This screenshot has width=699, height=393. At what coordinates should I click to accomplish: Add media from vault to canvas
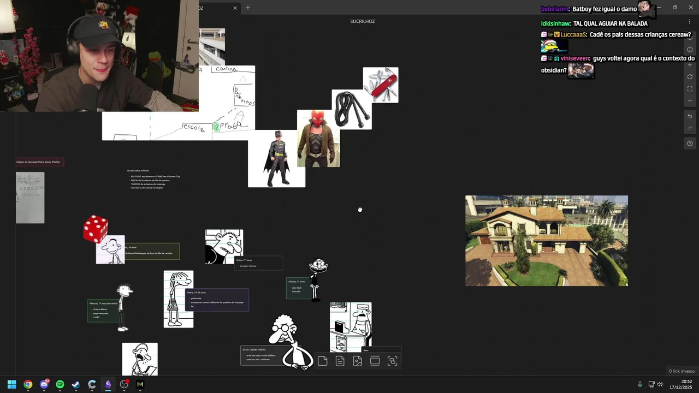tap(357, 361)
